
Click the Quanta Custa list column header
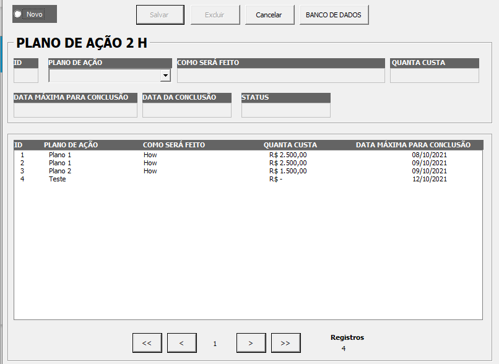[290, 145]
